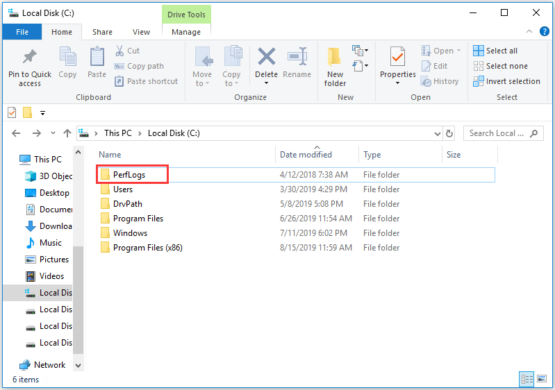Click Properties icon in Quick Access Toolbar
This screenshot has width=555, height=390.
point(12,113)
